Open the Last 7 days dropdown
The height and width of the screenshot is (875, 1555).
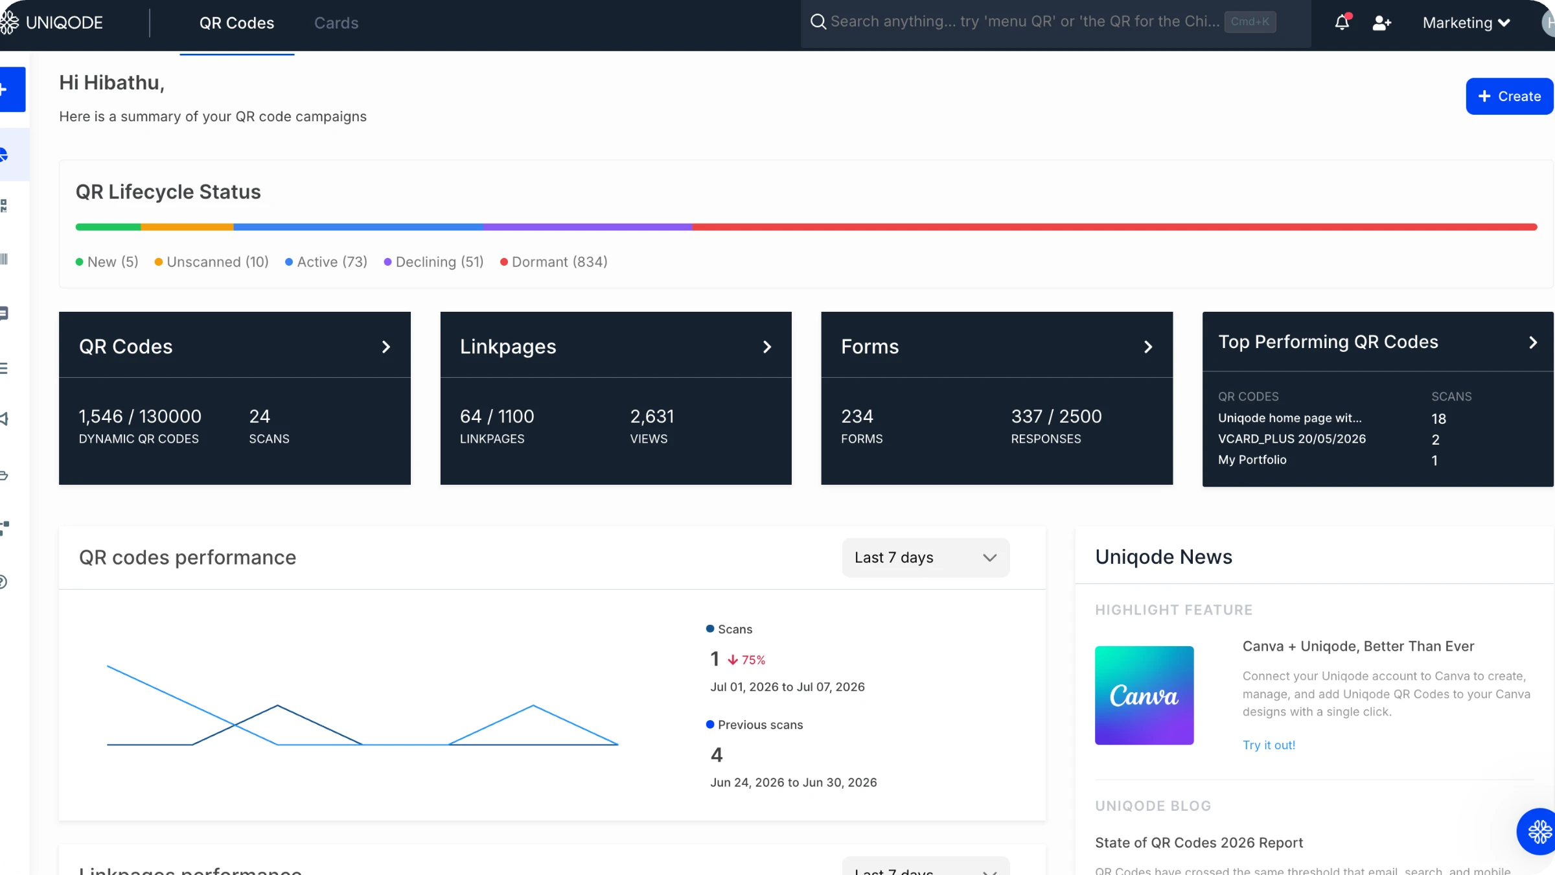click(925, 557)
